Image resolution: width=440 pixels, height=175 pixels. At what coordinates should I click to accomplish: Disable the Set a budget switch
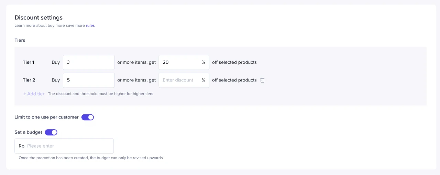[51, 132]
